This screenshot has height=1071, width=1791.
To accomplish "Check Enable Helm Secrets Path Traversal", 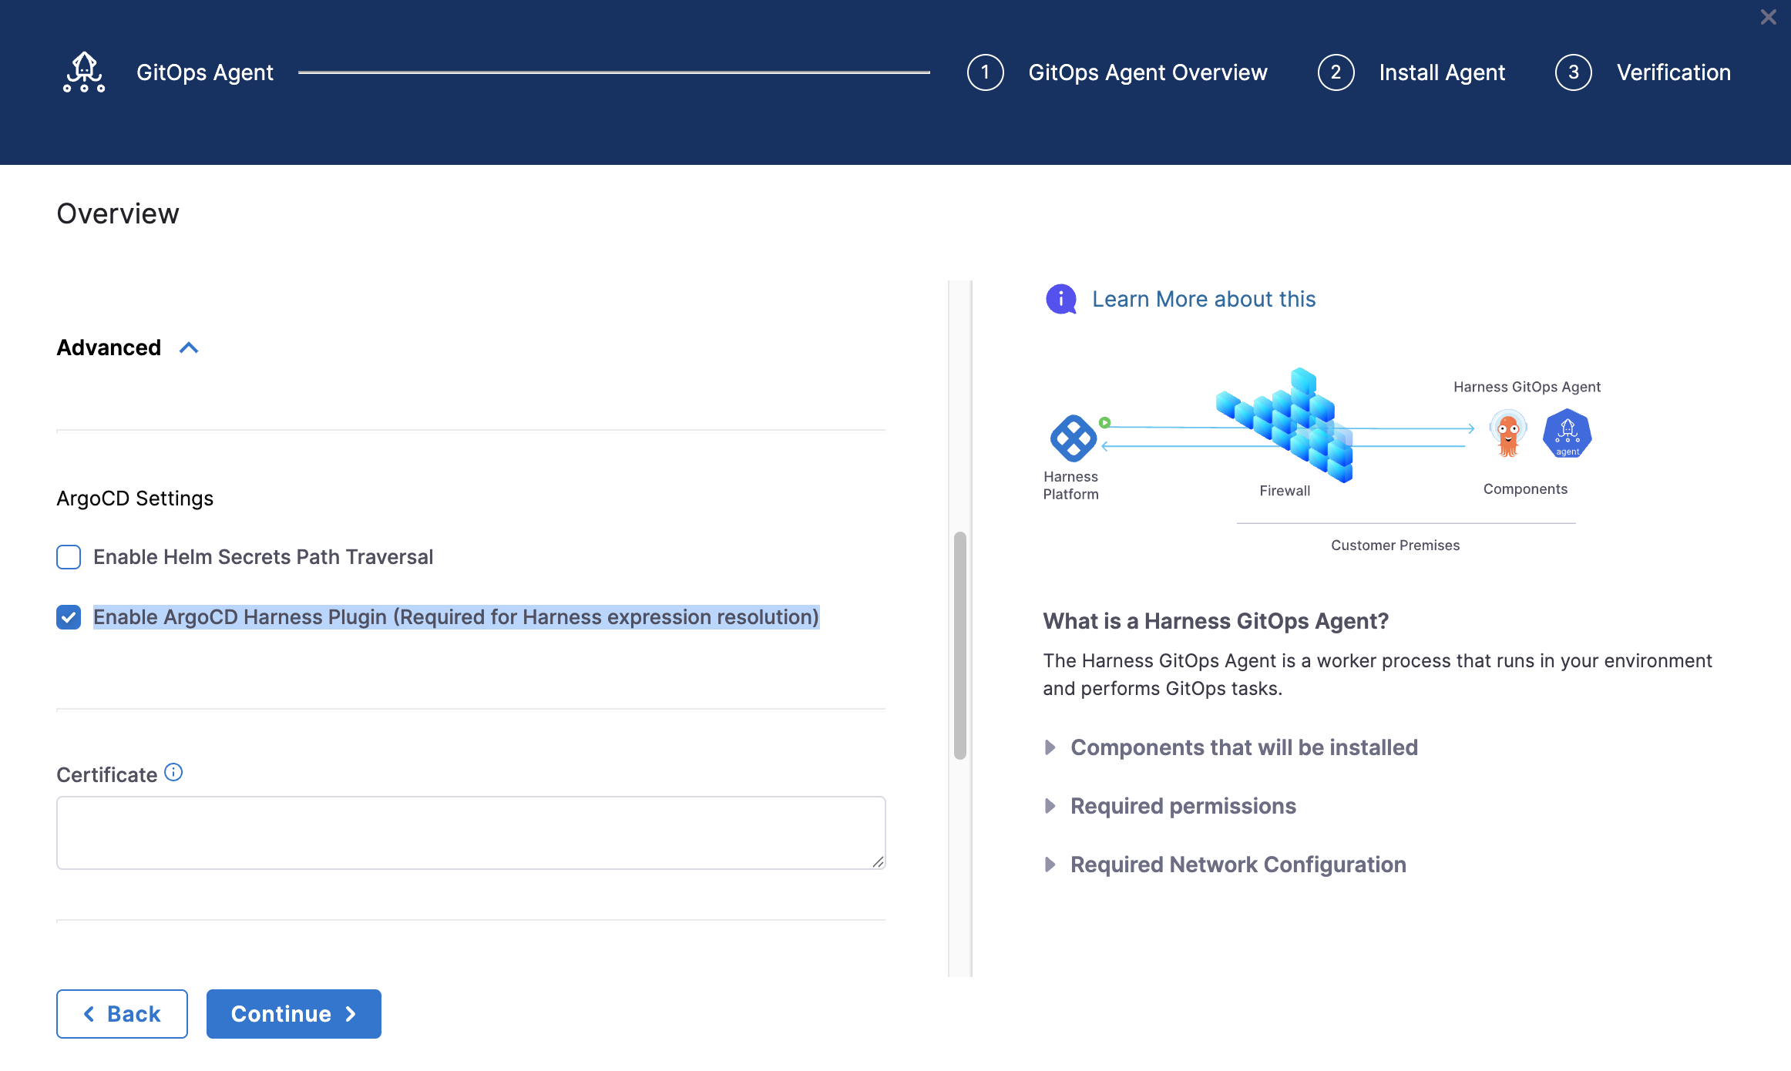I will pyautogui.click(x=69, y=556).
